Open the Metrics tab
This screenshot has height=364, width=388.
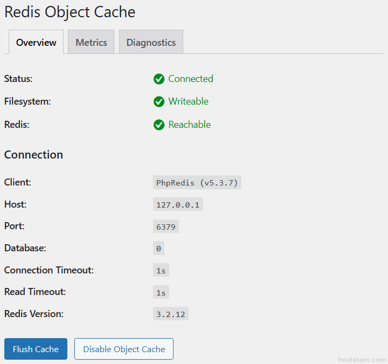point(91,42)
